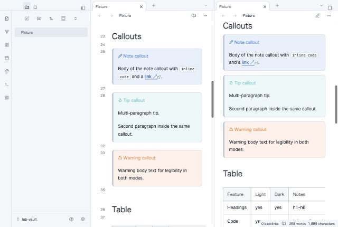
Task: Click the Notes table header cell
Action: (307, 194)
